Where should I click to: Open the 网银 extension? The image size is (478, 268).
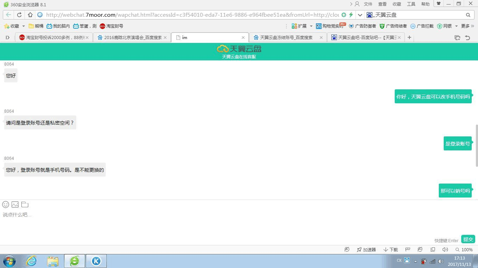[x=444, y=26]
